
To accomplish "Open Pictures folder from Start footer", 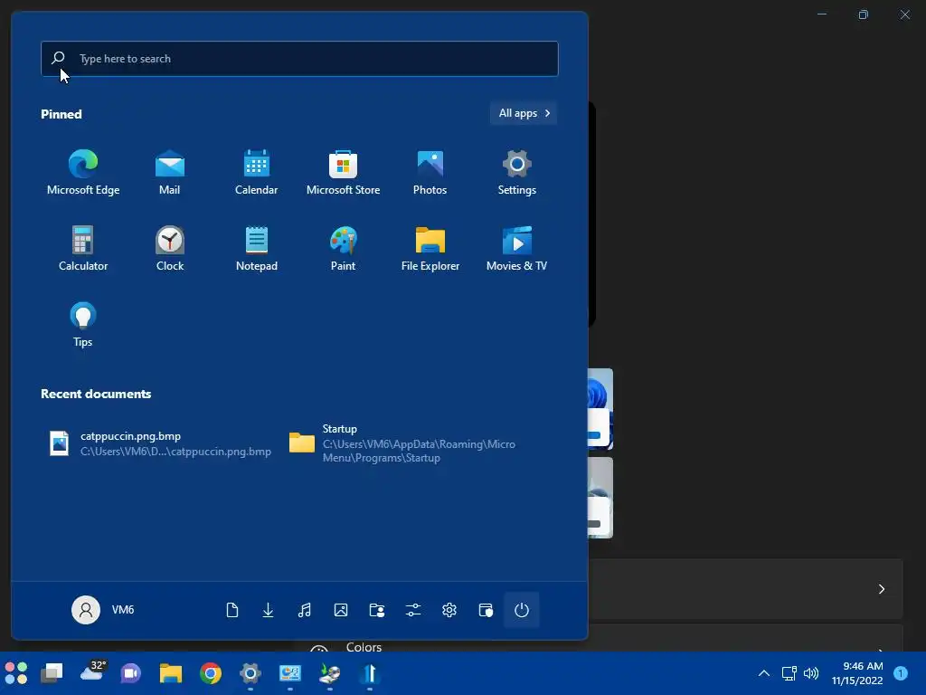I will tap(341, 610).
